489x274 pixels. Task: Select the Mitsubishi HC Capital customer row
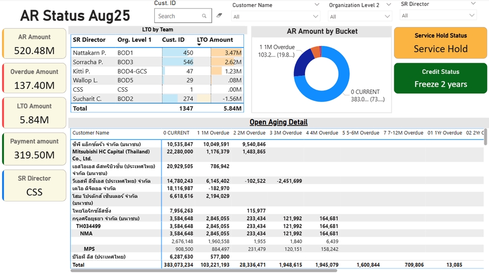coord(111,155)
